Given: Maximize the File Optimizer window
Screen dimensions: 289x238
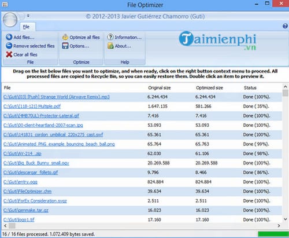Looking at the screenshot, I should tap(267, 3).
